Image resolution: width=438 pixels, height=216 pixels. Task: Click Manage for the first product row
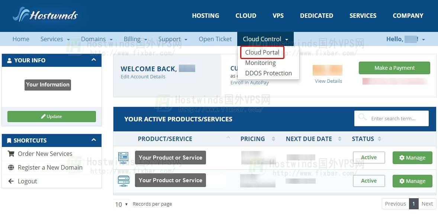pos(412,158)
